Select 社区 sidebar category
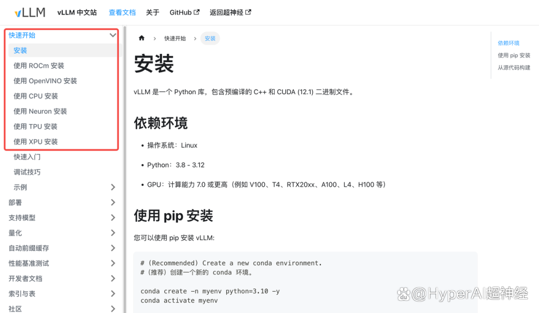This screenshot has width=539, height=313. click(x=15, y=309)
